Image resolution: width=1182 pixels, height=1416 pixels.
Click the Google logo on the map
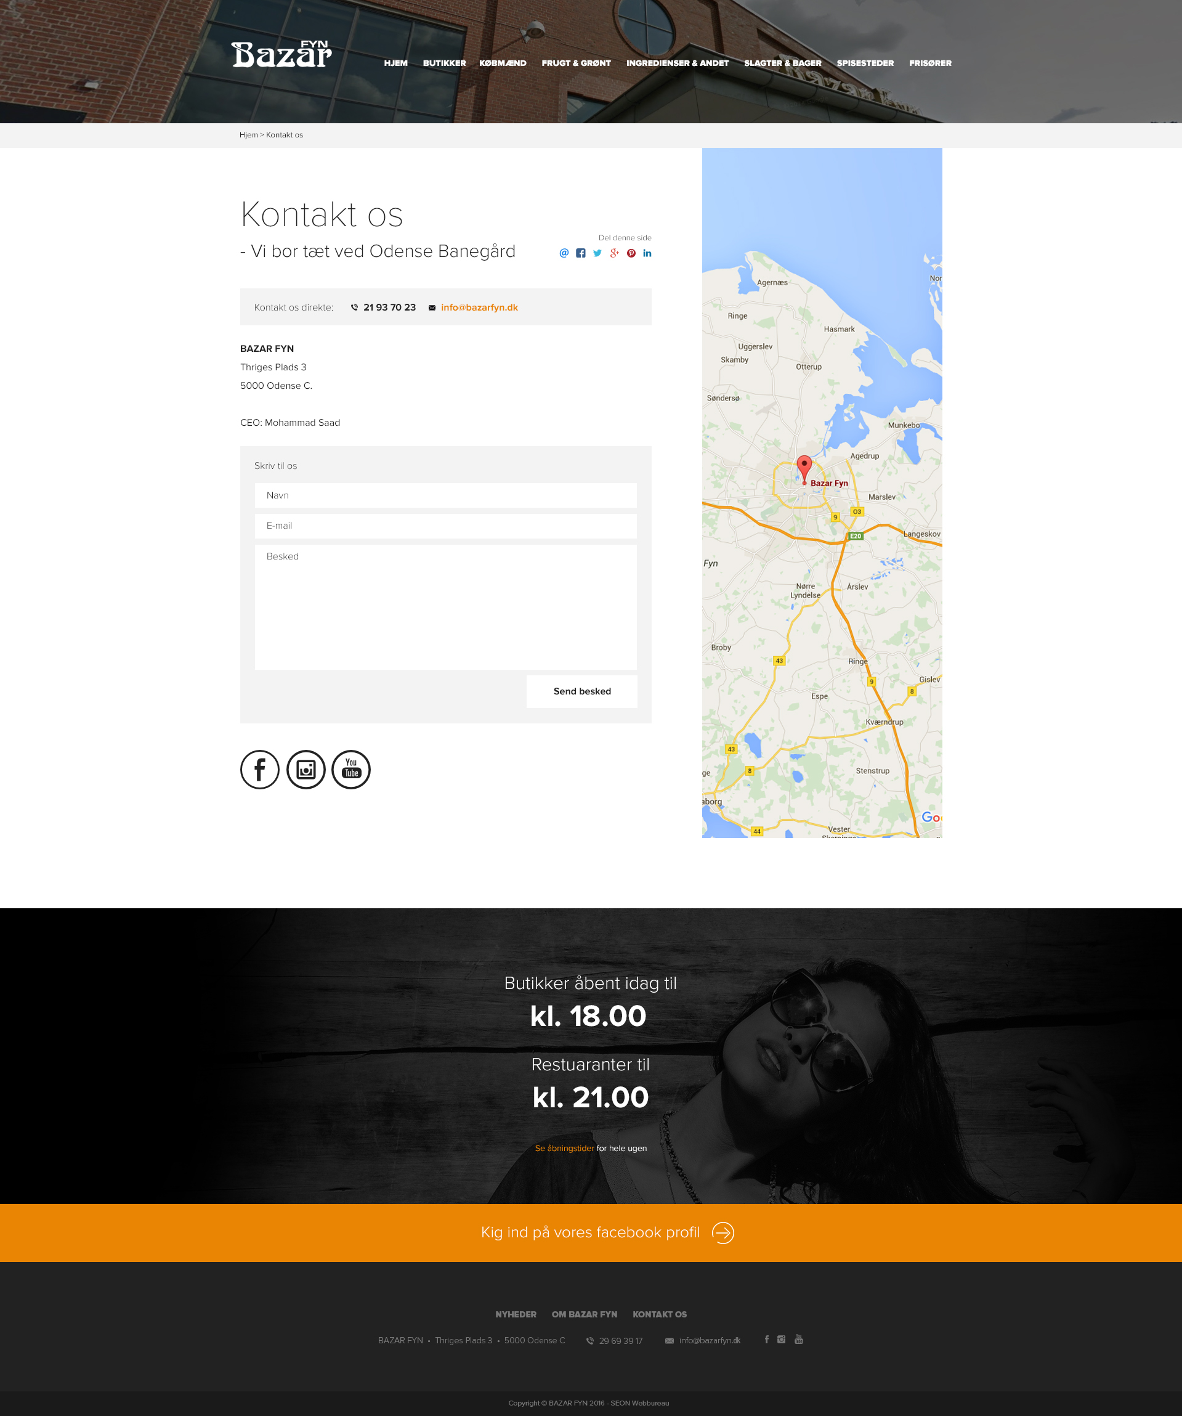point(931,817)
